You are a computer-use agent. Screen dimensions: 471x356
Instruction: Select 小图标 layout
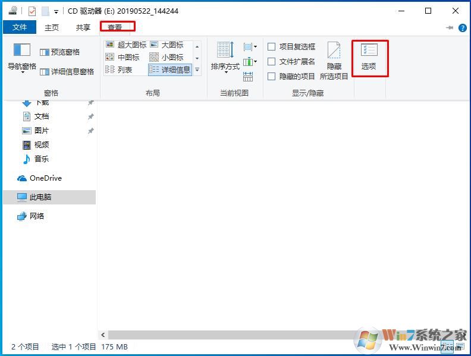tap(167, 57)
